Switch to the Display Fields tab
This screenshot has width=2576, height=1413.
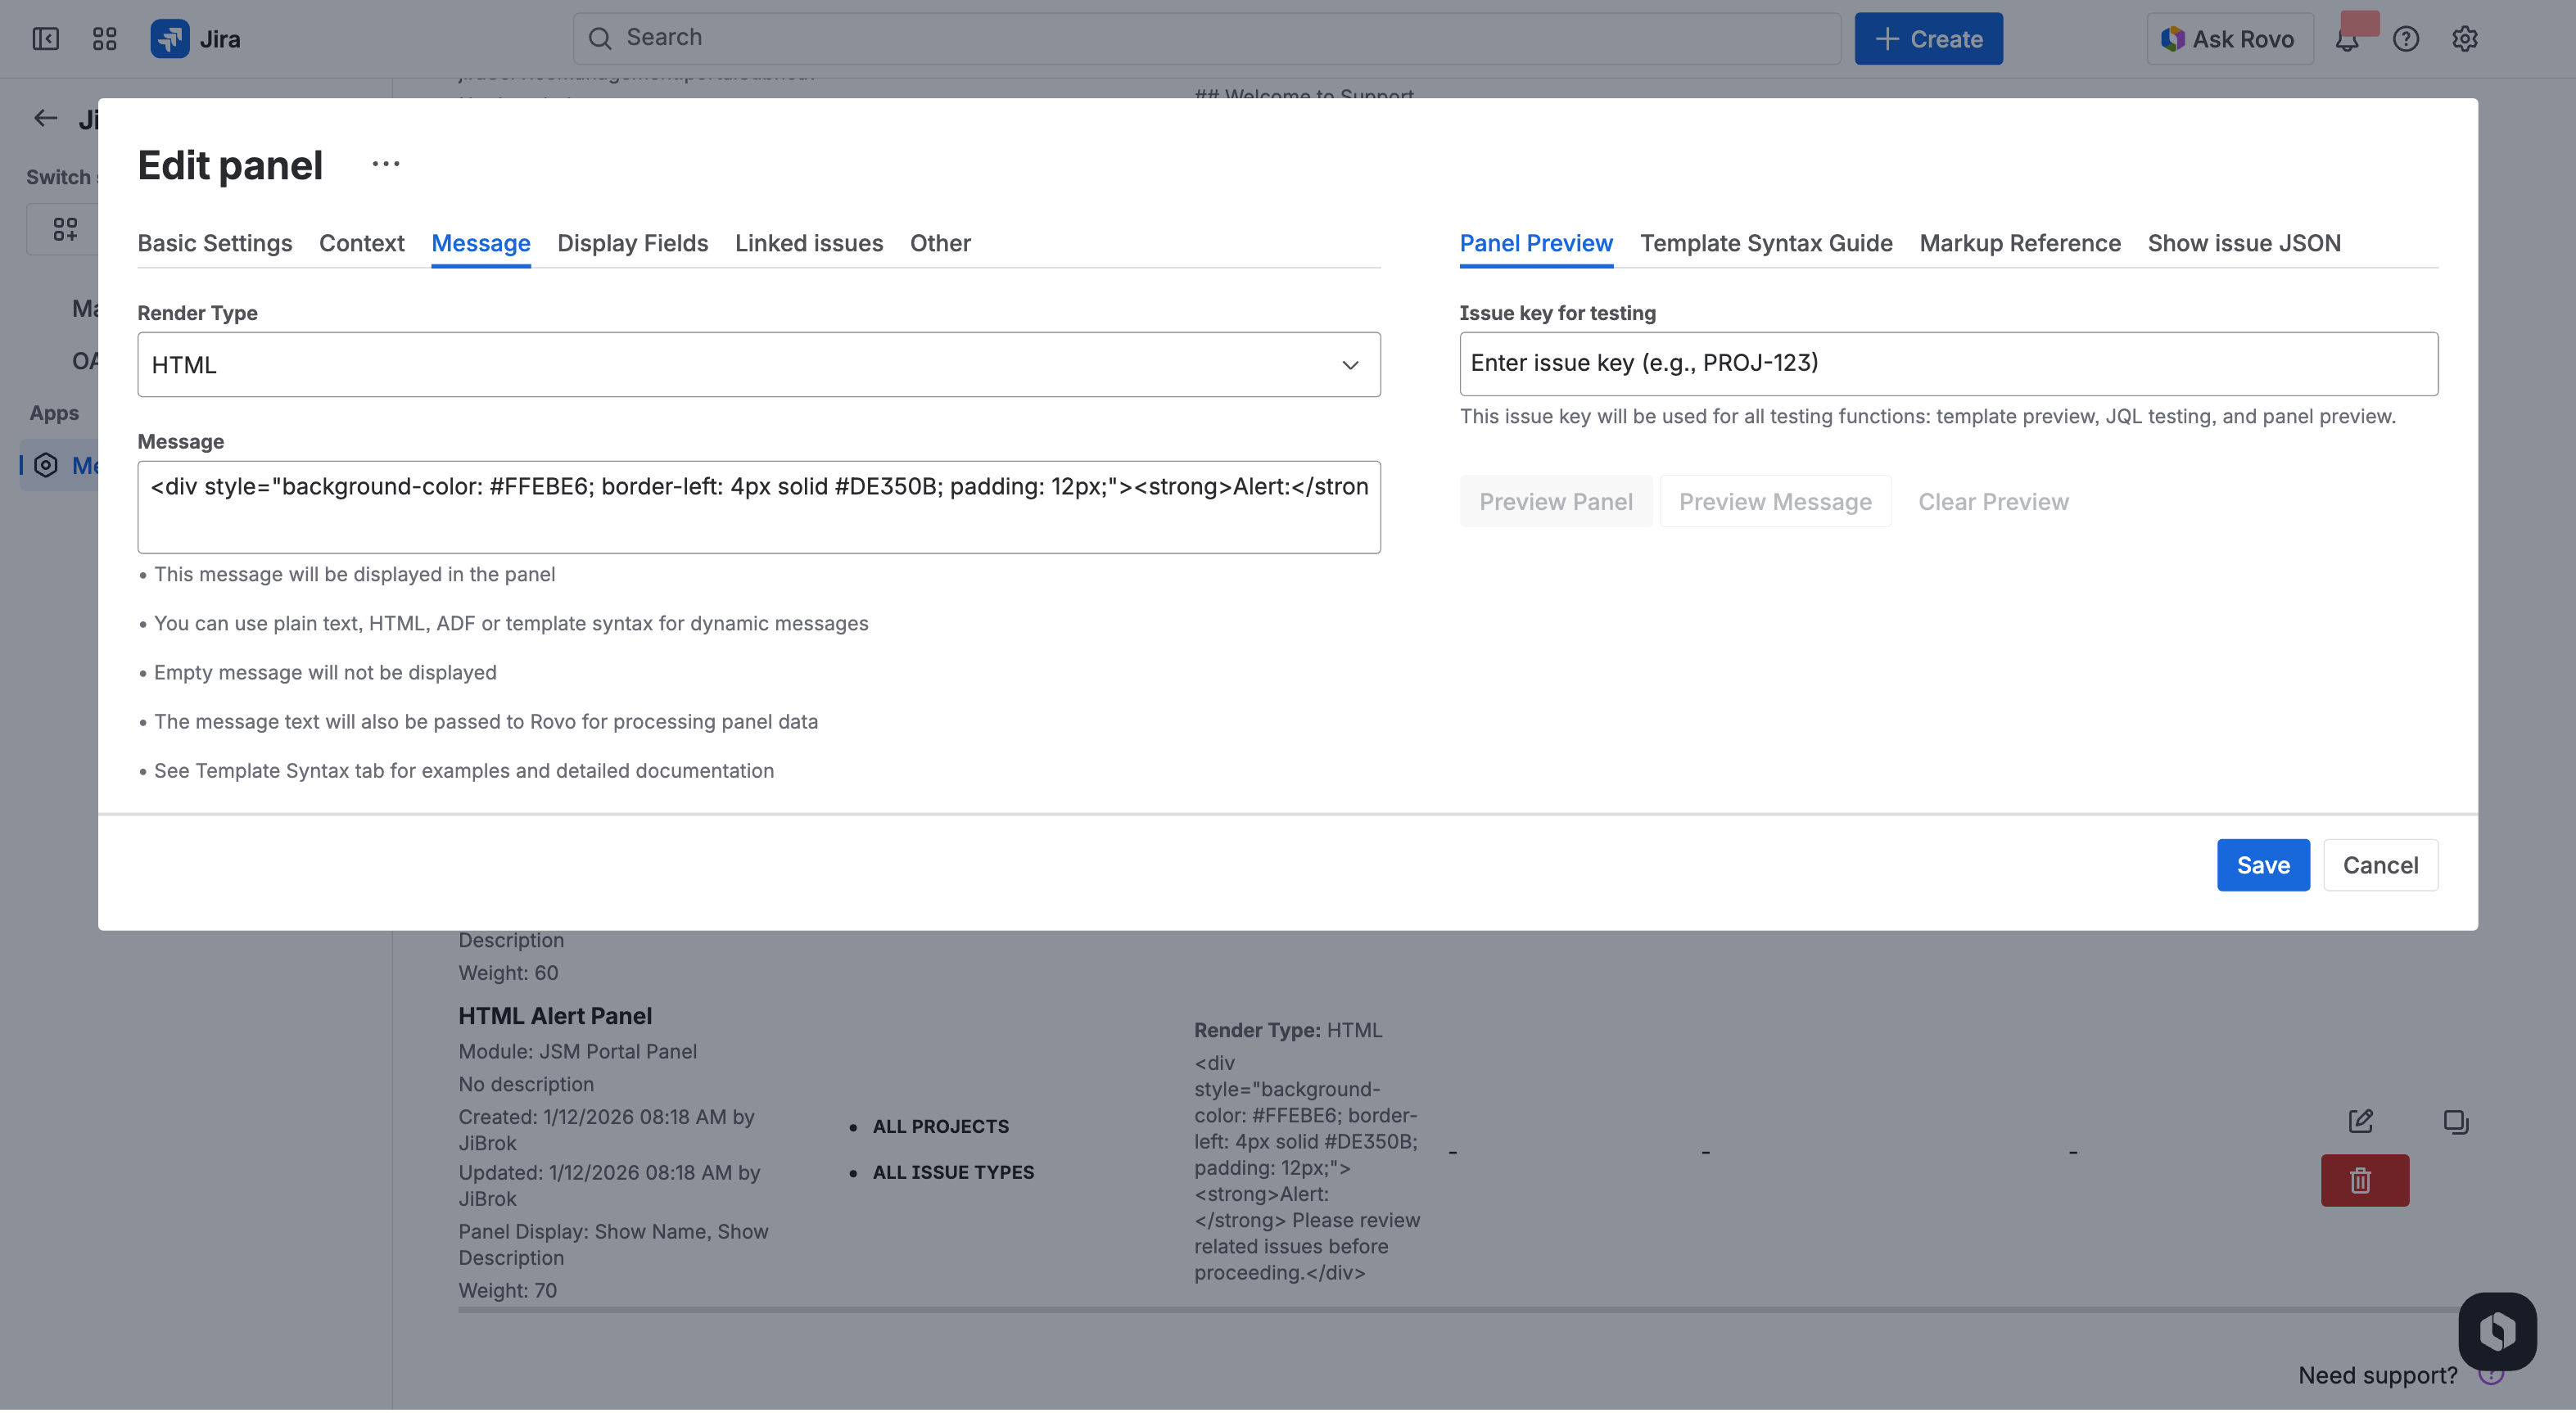[632, 243]
